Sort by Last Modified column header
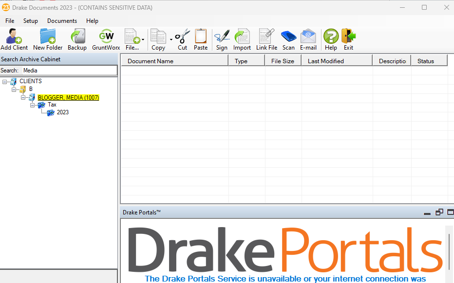The height and width of the screenshot is (283, 454). click(337, 61)
